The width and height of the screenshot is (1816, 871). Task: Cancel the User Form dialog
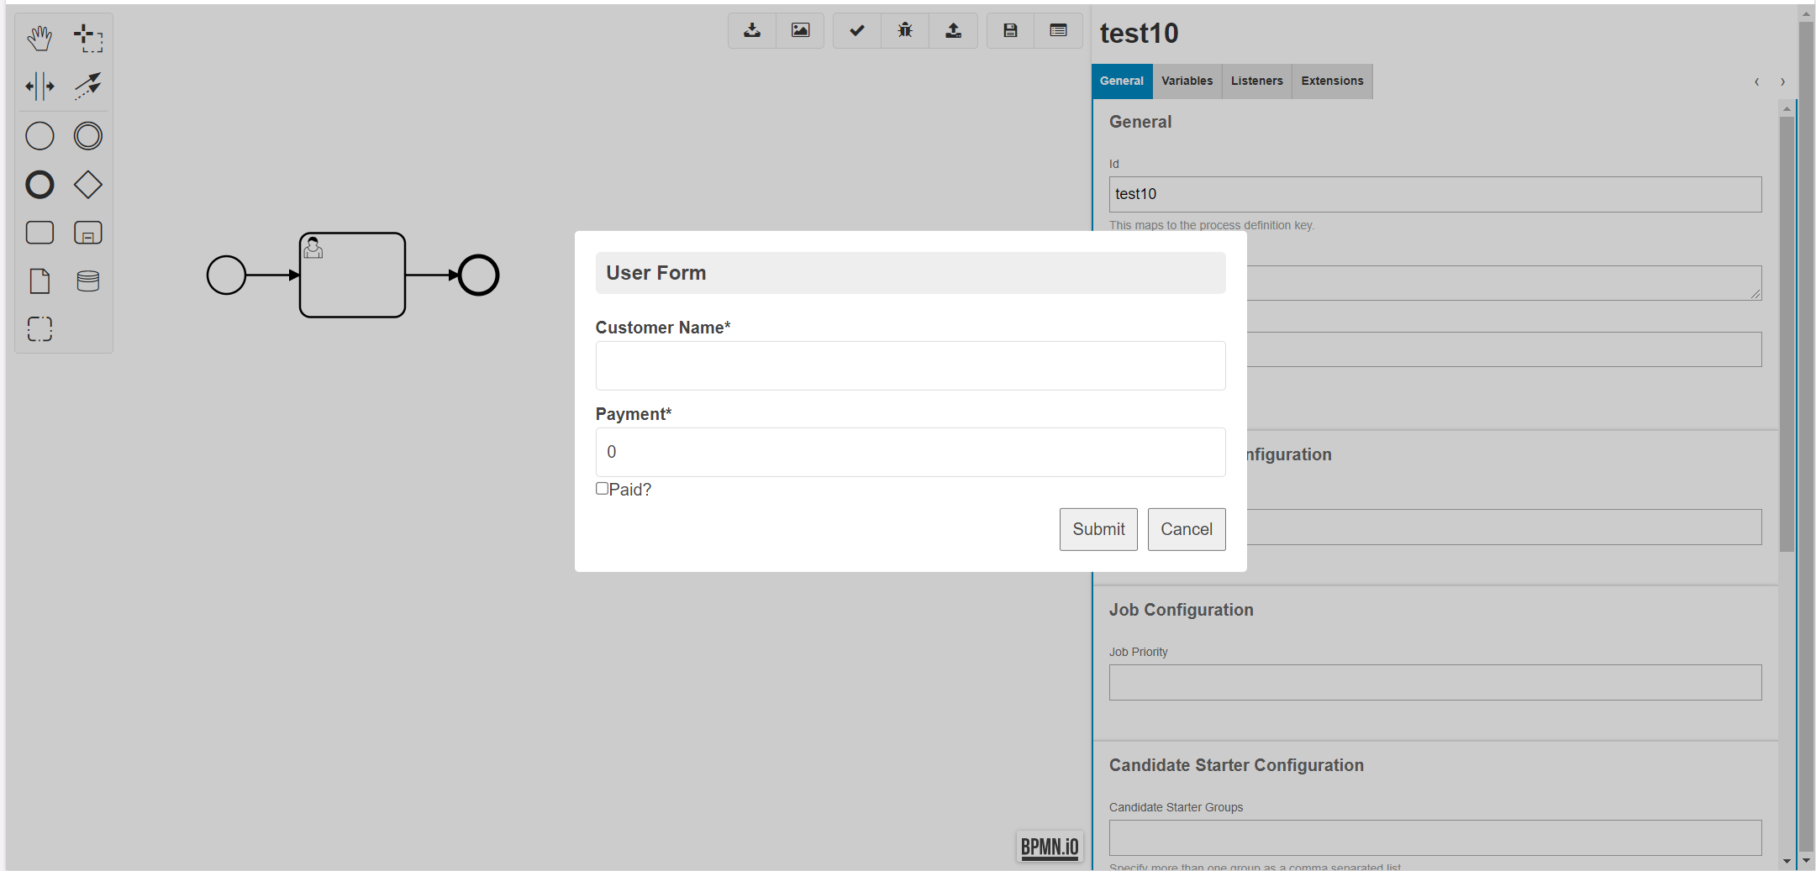(x=1187, y=529)
